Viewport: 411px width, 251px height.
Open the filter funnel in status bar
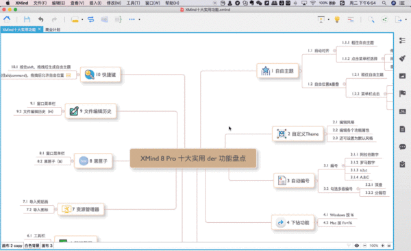349,246
